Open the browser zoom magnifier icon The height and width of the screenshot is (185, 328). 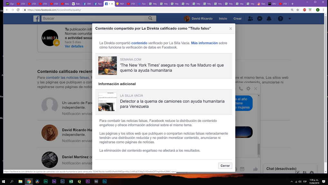(292, 10)
